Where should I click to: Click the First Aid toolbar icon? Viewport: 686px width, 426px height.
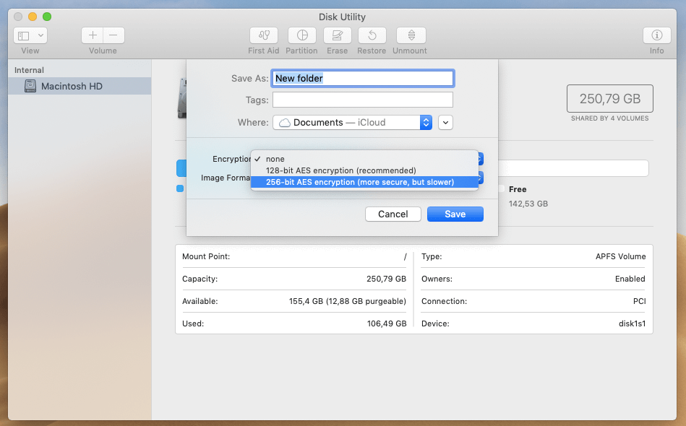(264, 35)
